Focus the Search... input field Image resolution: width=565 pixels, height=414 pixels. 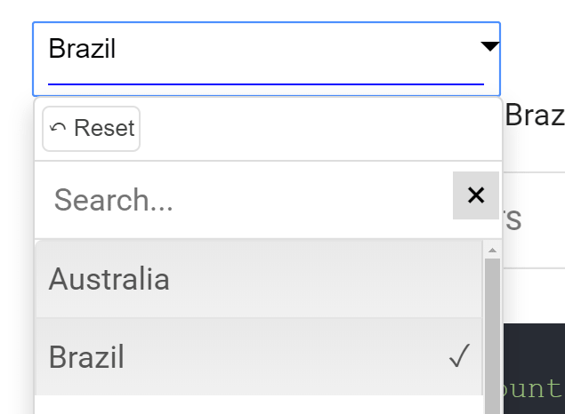(x=240, y=200)
